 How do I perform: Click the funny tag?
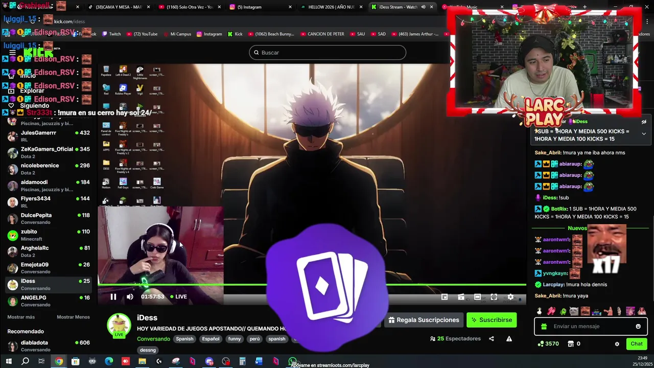235,339
